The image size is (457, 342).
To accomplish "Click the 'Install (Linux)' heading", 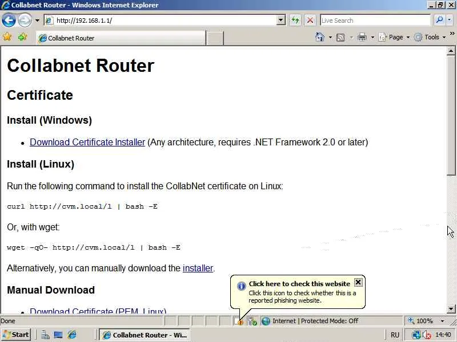I will coord(41,164).
